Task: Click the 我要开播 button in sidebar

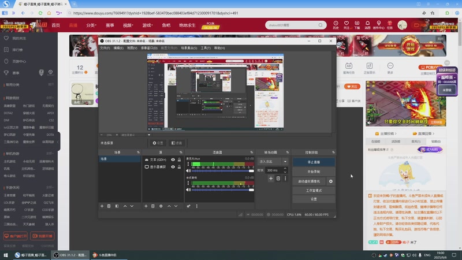Action: (x=43, y=236)
